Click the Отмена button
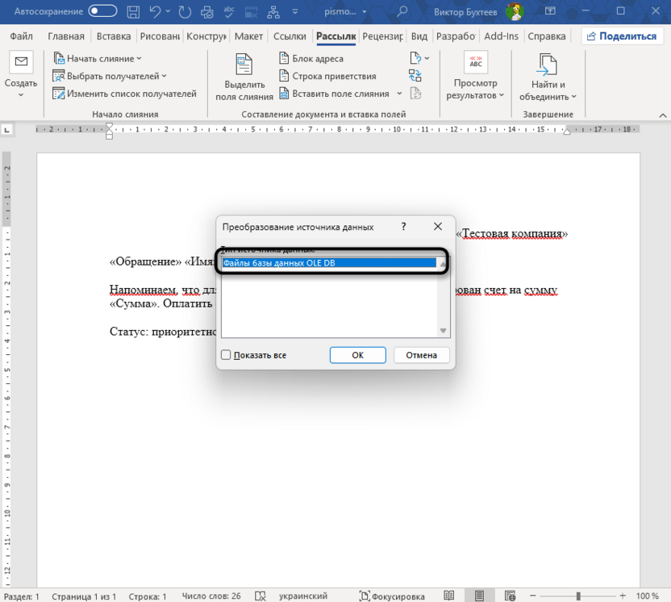Image resolution: width=671 pixels, height=602 pixels. pyautogui.click(x=422, y=355)
